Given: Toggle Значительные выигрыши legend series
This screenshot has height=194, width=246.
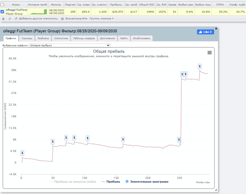Looking at the screenshot, I should (147, 182).
